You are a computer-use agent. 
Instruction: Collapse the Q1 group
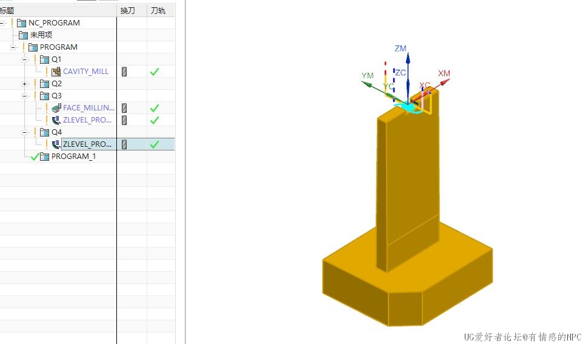pos(25,59)
